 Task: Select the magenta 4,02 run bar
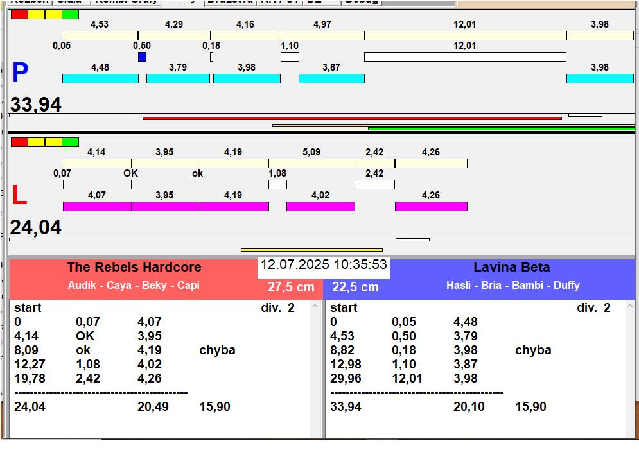[x=320, y=206]
